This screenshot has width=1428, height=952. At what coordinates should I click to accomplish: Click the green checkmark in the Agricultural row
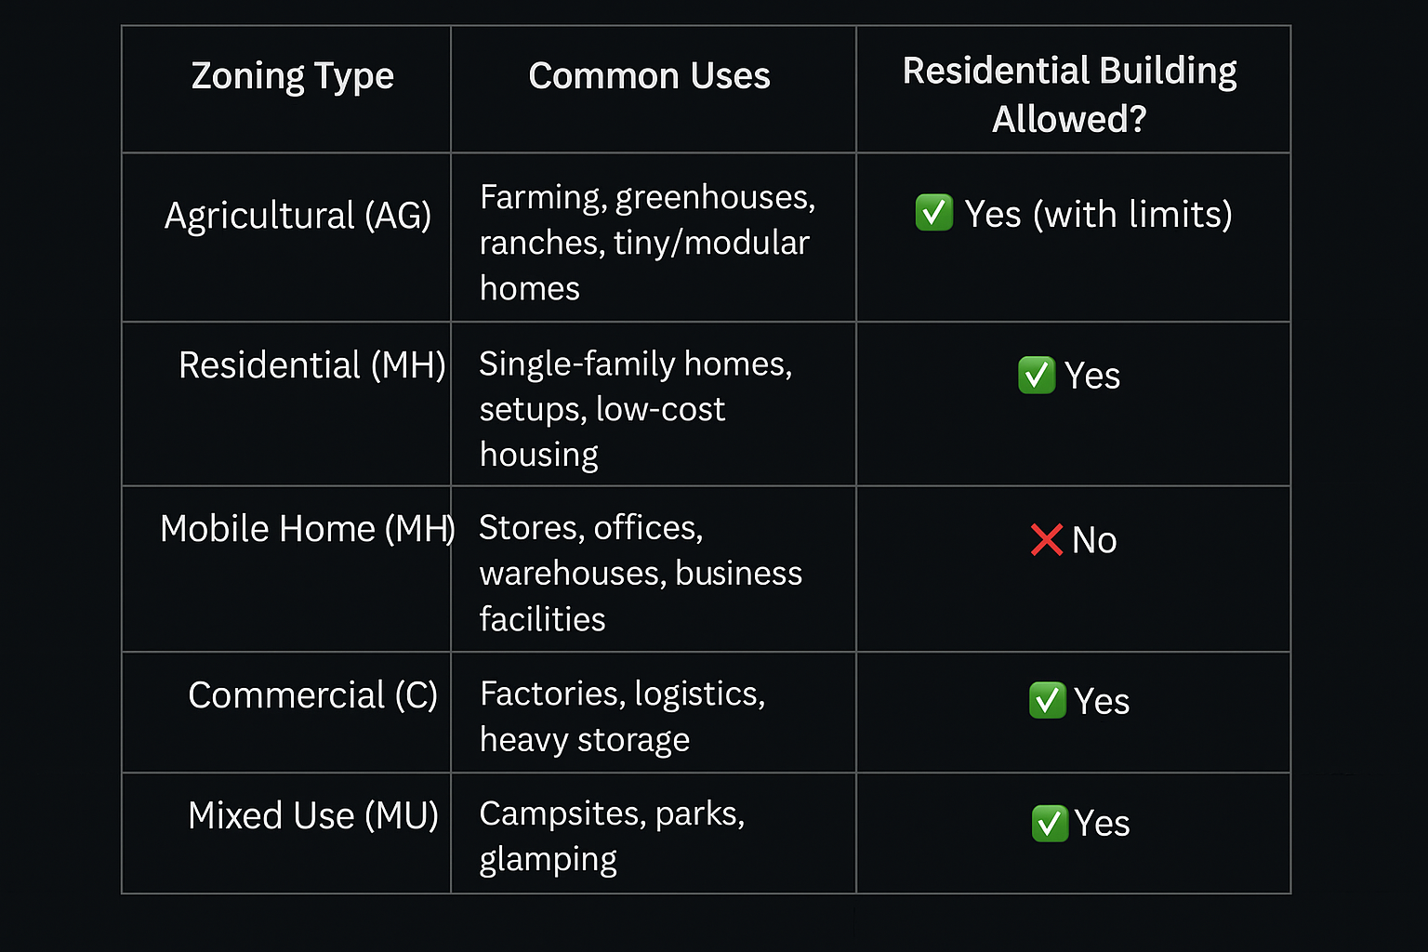pos(933,213)
